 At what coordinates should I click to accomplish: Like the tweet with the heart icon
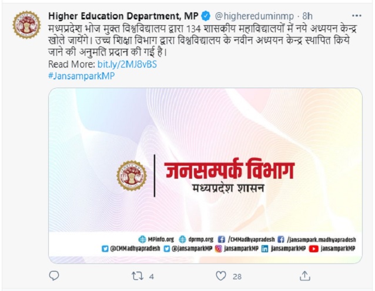tap(221, 276)
